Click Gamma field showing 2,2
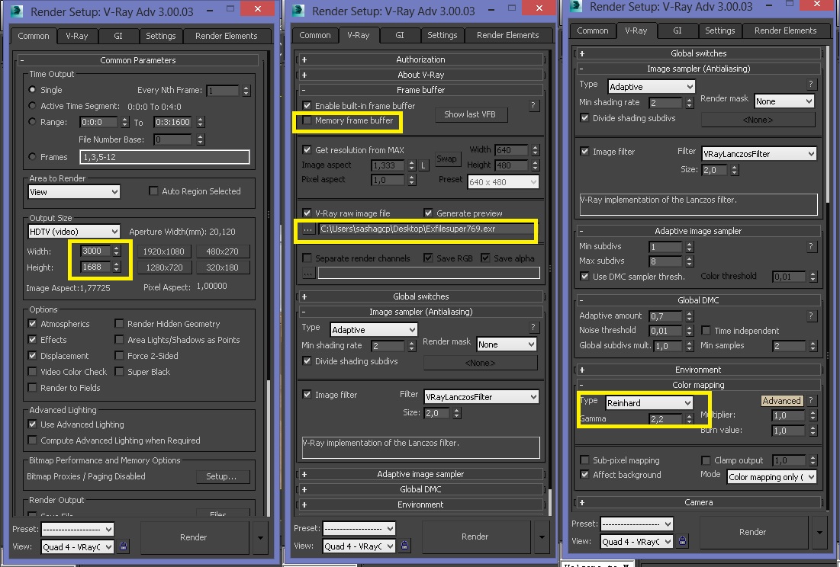This screenshot has width=840, height=567. pos(666,419)
